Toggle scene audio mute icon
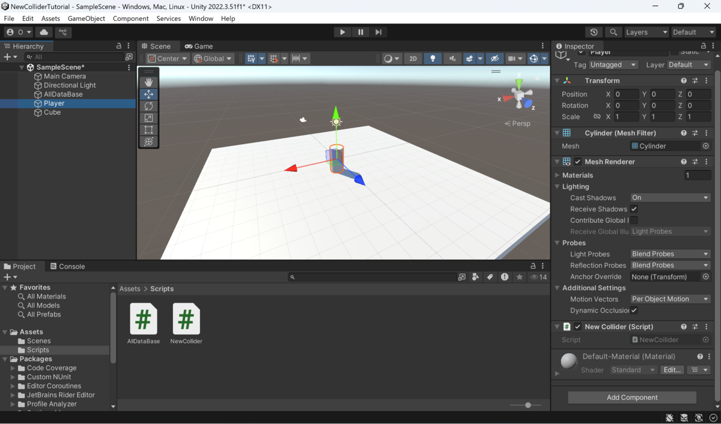721x424 pixels. coord(452,58)
